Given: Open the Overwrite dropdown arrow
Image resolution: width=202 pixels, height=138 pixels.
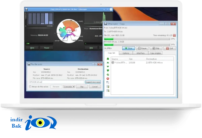Looking at the screenshot, I should pos(73,87).
